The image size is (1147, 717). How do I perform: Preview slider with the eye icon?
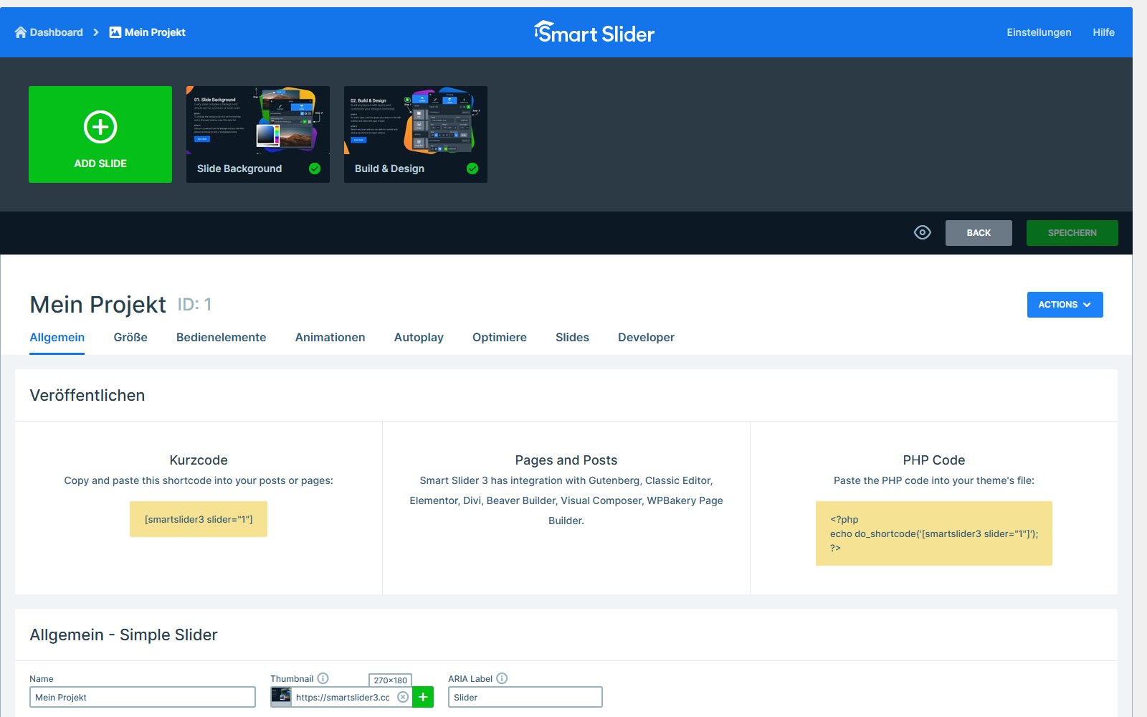point(923,232)
